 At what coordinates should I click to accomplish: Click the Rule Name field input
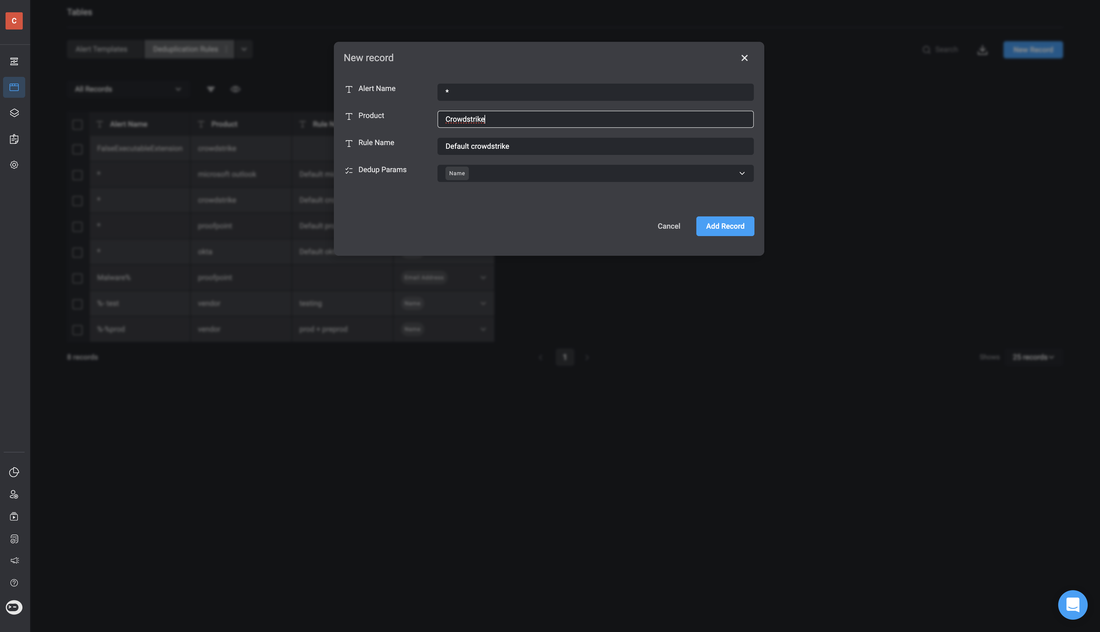(595, 146)
